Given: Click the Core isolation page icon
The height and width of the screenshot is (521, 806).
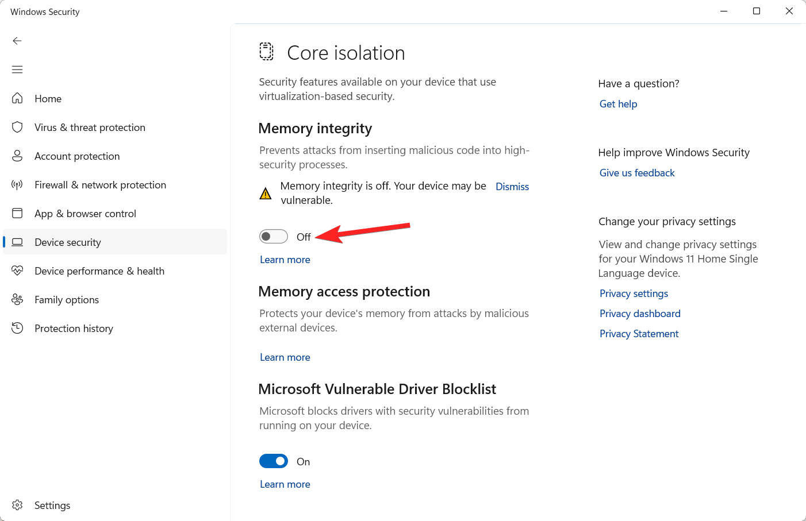Looking at the screenshot, I should pyautogui.click(x=266, y=52).
